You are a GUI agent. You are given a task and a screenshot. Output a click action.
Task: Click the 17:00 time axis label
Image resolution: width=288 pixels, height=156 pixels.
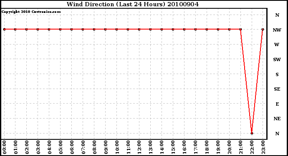click(196, 147)
